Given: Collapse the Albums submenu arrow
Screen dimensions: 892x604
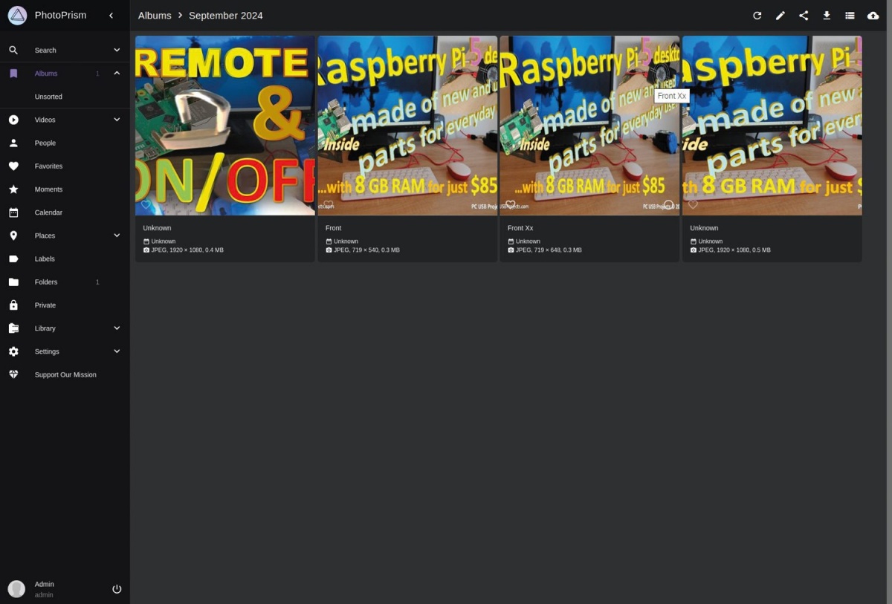Looking at the screenshot, I should [117, 74].
